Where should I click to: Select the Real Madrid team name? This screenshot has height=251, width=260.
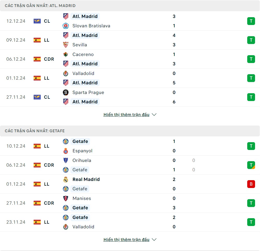click(x=86, y=179)
